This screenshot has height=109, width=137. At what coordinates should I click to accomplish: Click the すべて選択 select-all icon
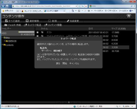pos(6,21)
